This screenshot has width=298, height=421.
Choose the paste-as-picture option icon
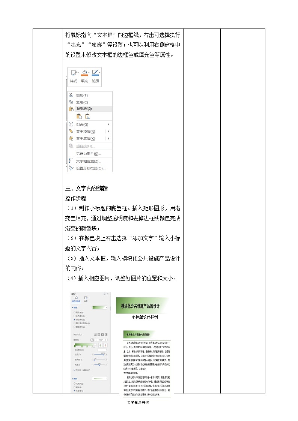pyautogui.click(x=88, y=116)
